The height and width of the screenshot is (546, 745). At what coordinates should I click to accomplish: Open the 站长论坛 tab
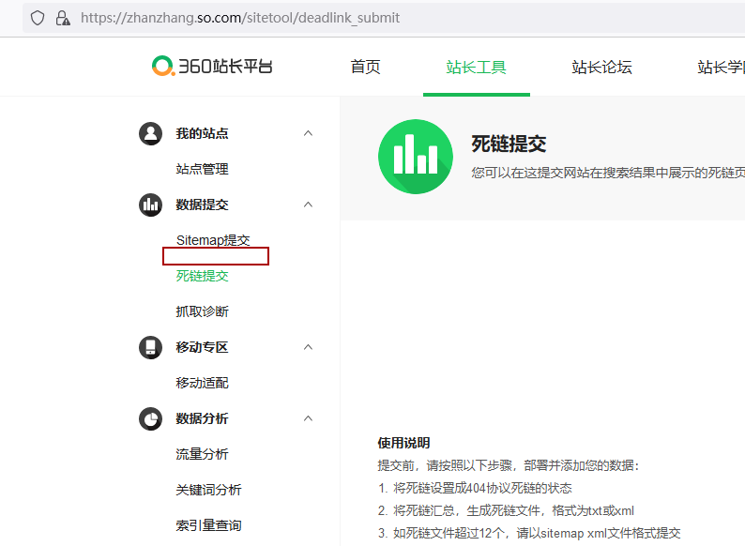601,67
